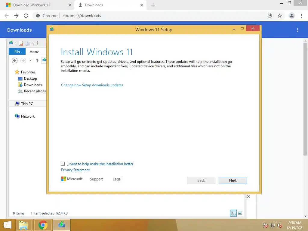308x231 pixels.
Task: Select Favorites in Explorer navigation pane
Action: 25,72
